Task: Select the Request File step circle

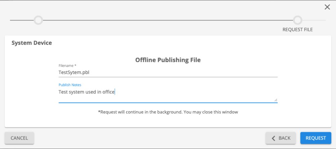Action: [297, 20]
